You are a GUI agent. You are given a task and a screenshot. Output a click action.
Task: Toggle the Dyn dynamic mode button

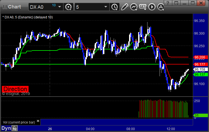click(6, 128)
